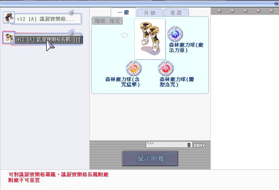This screenshot has width=279, height=190.
Task: Select the orange 森林魔力球(念咒猛擊) orb
Action: coord(134,68)
